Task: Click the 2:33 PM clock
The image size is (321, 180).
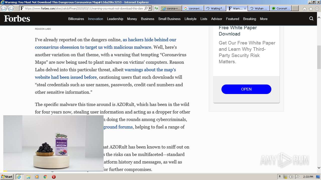Action: (x=308, y=177)
